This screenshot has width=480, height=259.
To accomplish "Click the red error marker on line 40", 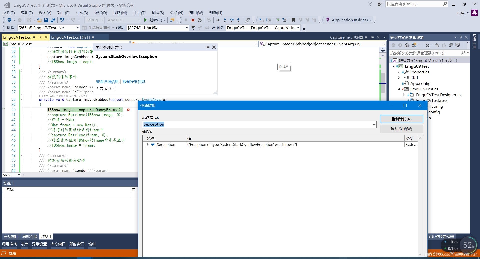I will [x=128, y=110].
